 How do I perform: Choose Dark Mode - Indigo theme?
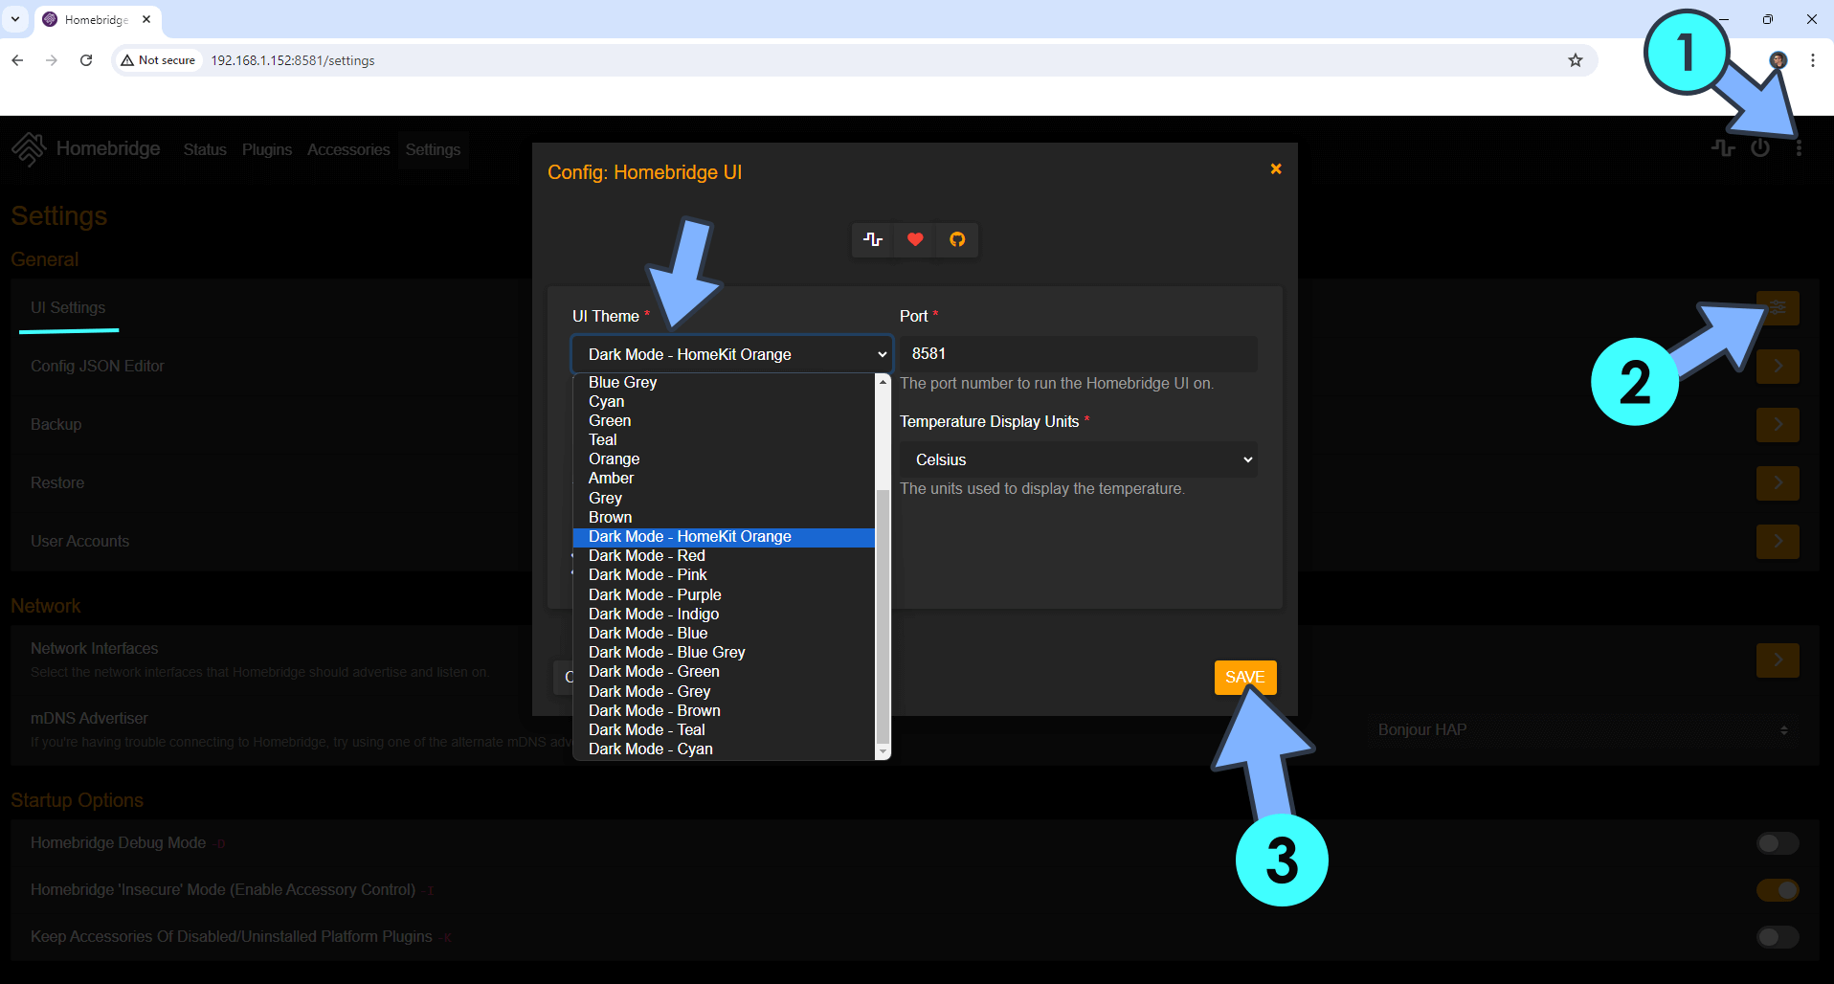coord(724,615)
